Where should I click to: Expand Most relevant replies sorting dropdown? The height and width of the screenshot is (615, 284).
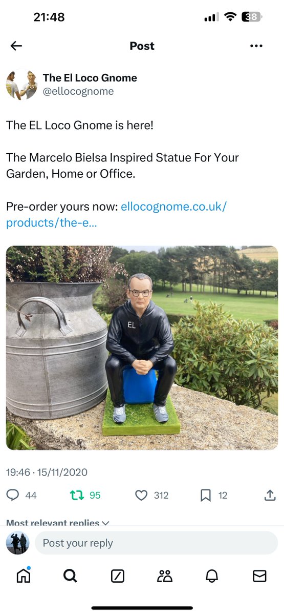click(x=58, y=523)
